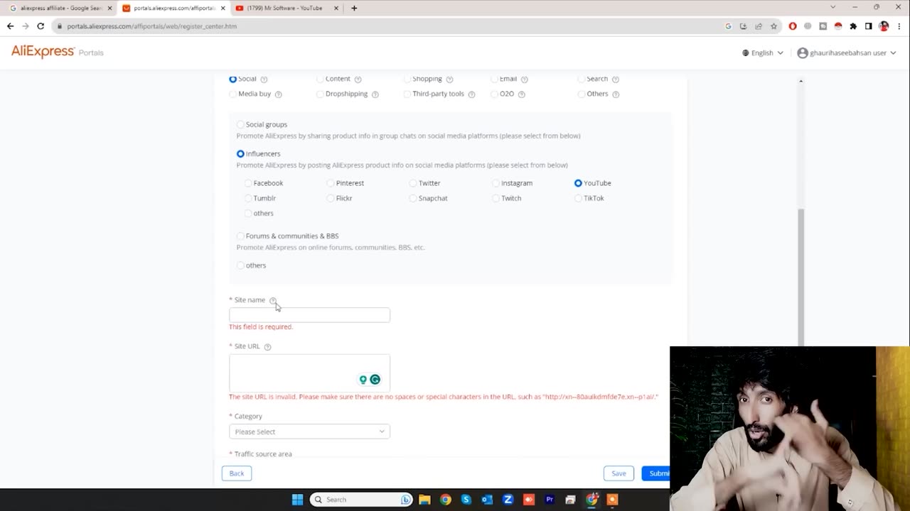Click into the Site name field

coord(309,314)
